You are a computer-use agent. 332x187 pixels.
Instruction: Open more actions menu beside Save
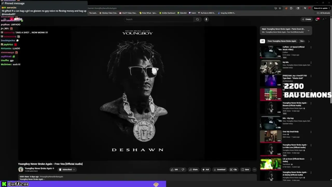point(254,170)
